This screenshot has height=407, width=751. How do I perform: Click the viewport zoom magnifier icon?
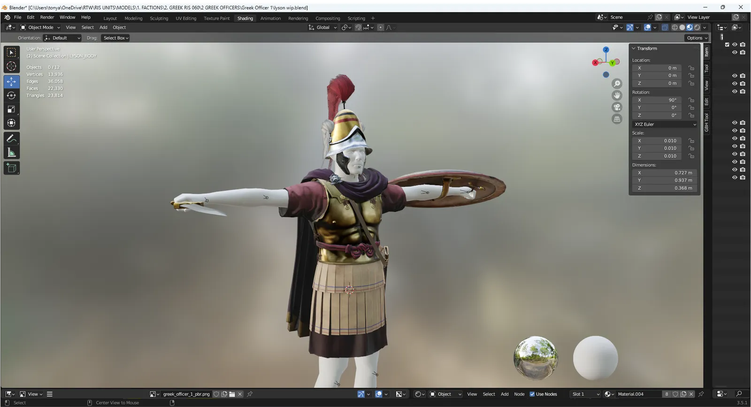(x=617, y=84)
